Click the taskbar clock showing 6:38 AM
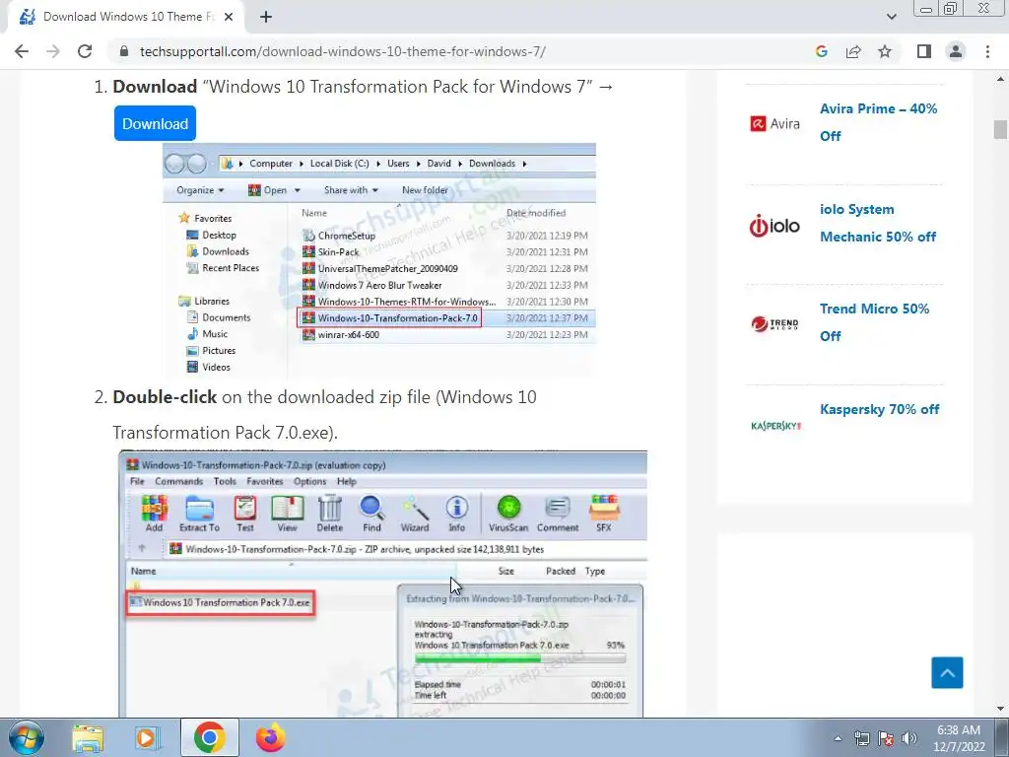1009x757 pixels. [959, 738]
